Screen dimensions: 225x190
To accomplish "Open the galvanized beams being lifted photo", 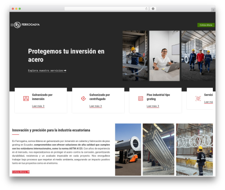I will click(x=158, y=150).
